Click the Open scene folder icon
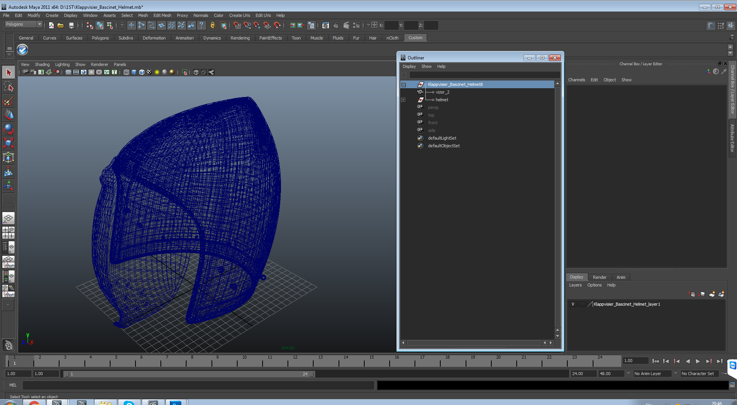 click(61, 25)
